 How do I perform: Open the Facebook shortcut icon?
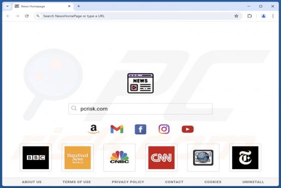[140, 129]
